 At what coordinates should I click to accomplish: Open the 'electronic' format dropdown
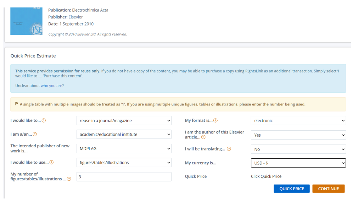[x=298, y=121]
